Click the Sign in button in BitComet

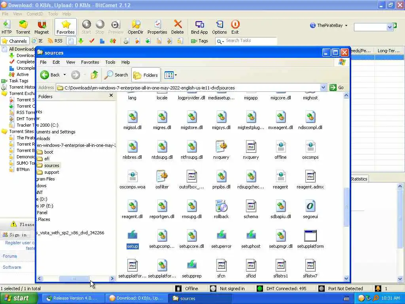[x=15, y=235]
